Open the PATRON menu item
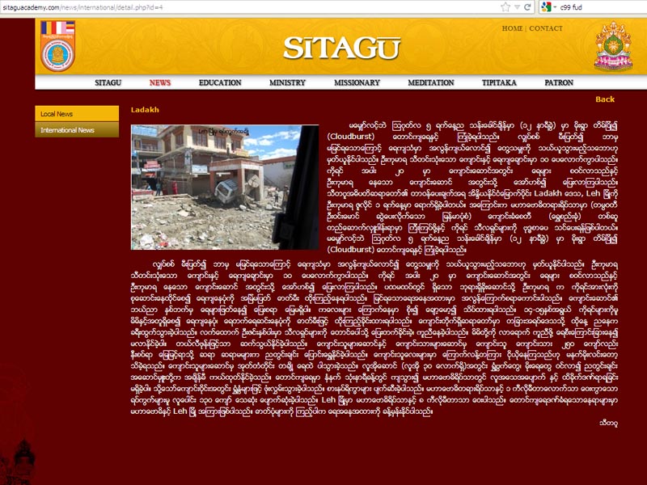 (x=559, y=82)
